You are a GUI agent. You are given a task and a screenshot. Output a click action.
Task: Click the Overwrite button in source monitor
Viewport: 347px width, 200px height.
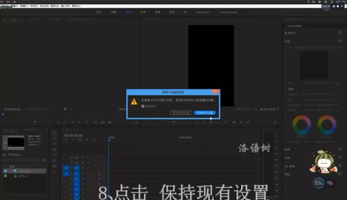pyautogui.click(x=102, y=122)
